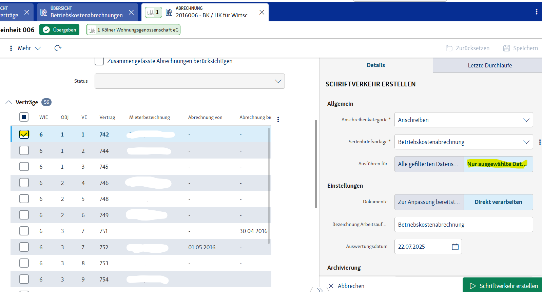This screenshot has width=542, height=292.
Task: Uncheck the checkbox for contract 742
Action: [24, 134]
